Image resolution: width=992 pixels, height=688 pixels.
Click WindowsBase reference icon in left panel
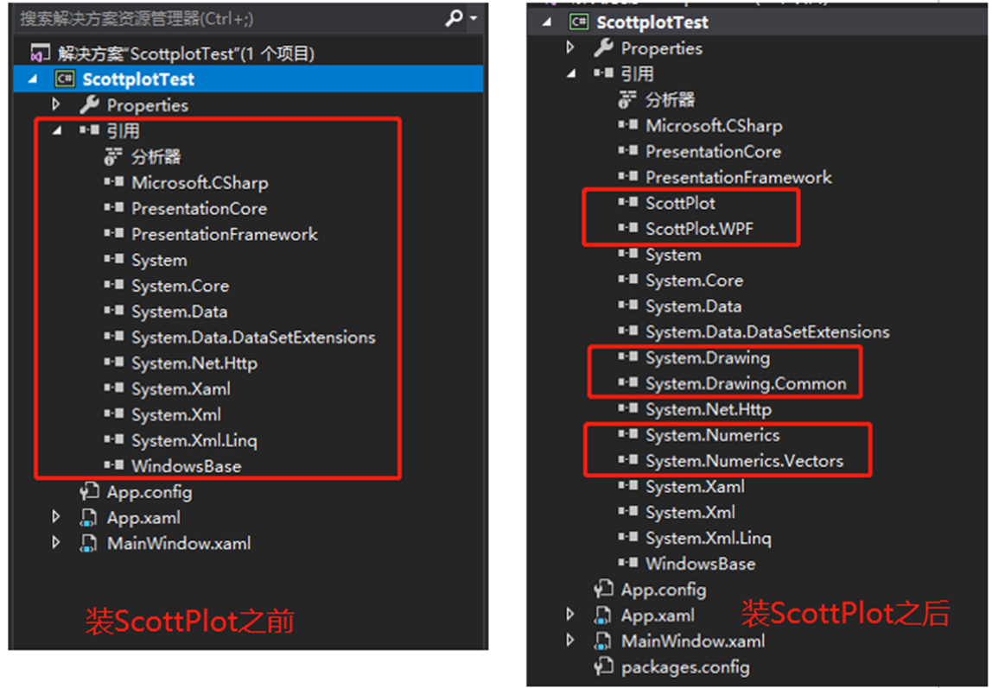[x=114, y=465]
